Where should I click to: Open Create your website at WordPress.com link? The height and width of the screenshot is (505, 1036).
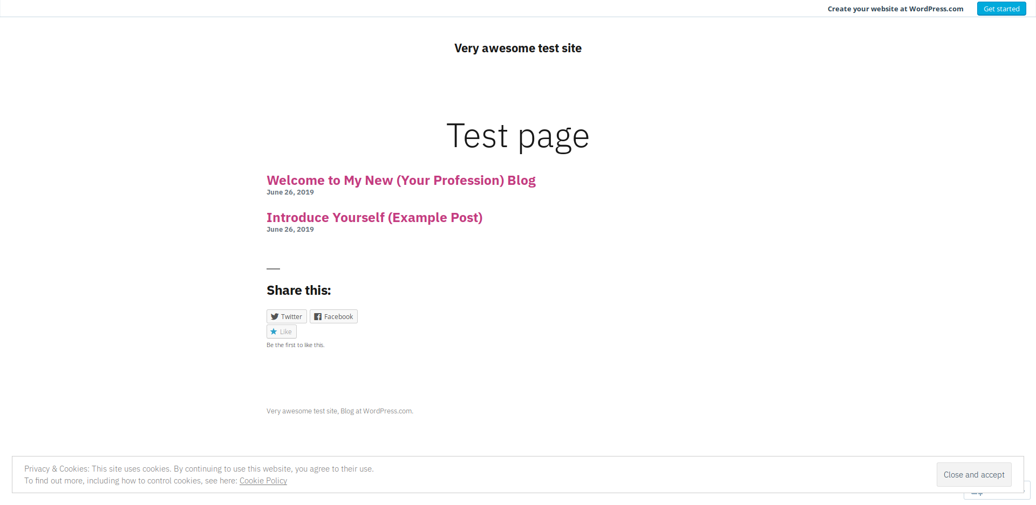tap(895, 9)
